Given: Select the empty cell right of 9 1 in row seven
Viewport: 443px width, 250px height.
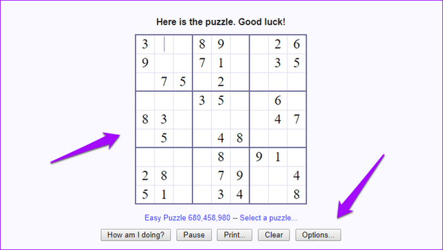Looking at the screenshot, I should pyautogui.click(x=296, y=157).
